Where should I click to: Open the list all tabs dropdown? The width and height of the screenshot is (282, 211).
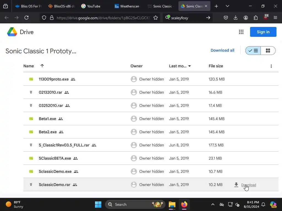coord(227,6)
